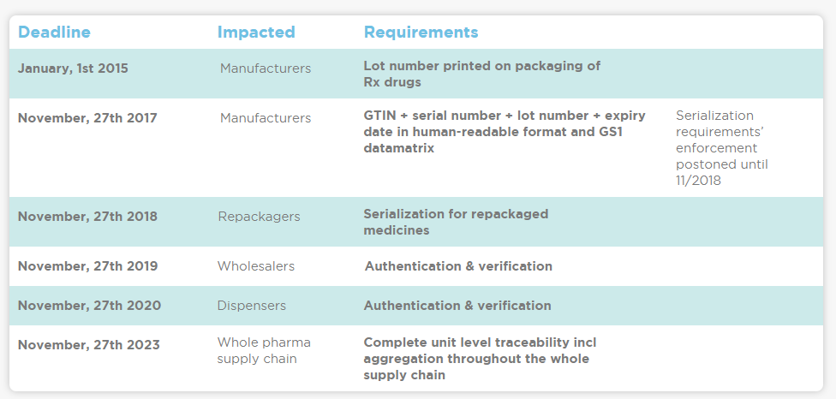This screenshot has height=399, width=836.
Task: Click the Impacted column header
Action: pos(256,32)
